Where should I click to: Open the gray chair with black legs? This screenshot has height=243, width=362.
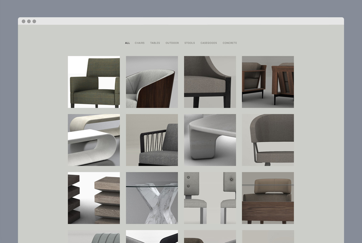[210, 82]
